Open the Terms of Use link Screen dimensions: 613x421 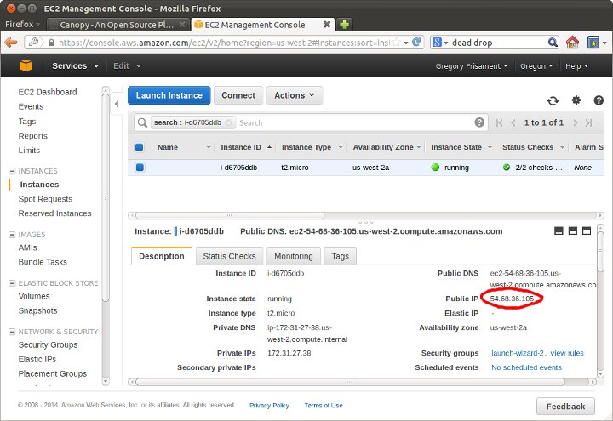pos(324,406)
